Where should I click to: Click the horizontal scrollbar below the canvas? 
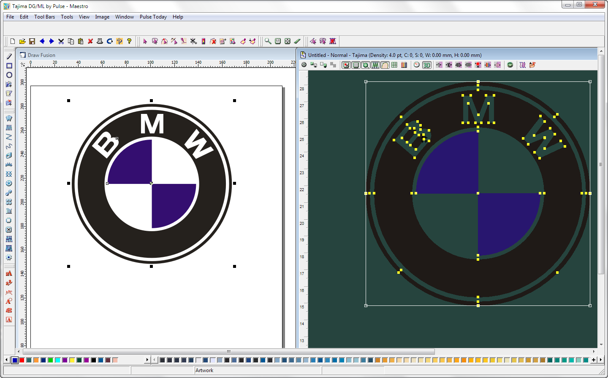(x=228, y=351)
